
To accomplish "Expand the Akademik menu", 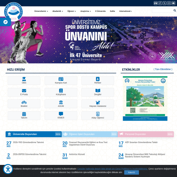I will click(x=58, y=11).
